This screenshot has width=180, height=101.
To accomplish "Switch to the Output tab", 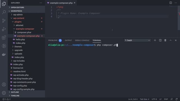I will pyautogui.click(x=68, y=40).
